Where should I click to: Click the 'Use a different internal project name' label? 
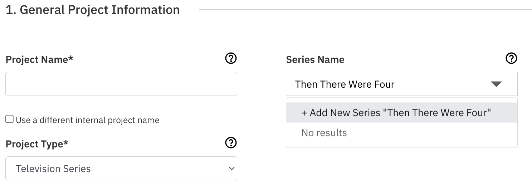(87, 120)
